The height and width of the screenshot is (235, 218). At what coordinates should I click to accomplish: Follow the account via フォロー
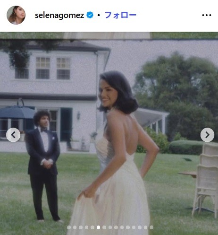(120, 15)
